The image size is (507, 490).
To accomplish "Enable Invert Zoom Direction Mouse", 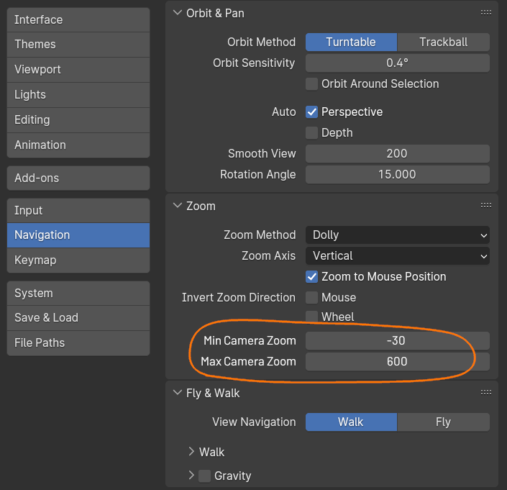I will (x=311, y=298).
